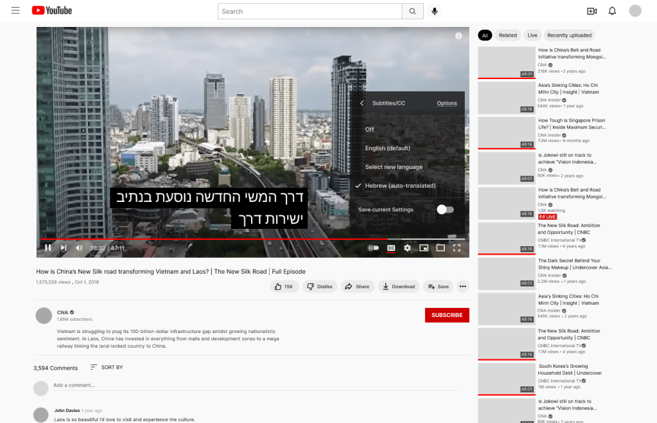The width and height of the screenshot is (657, 423).
Task: Open the SORT BY comments dropdown
Action: pyautogui.click(x=106, y=367)
